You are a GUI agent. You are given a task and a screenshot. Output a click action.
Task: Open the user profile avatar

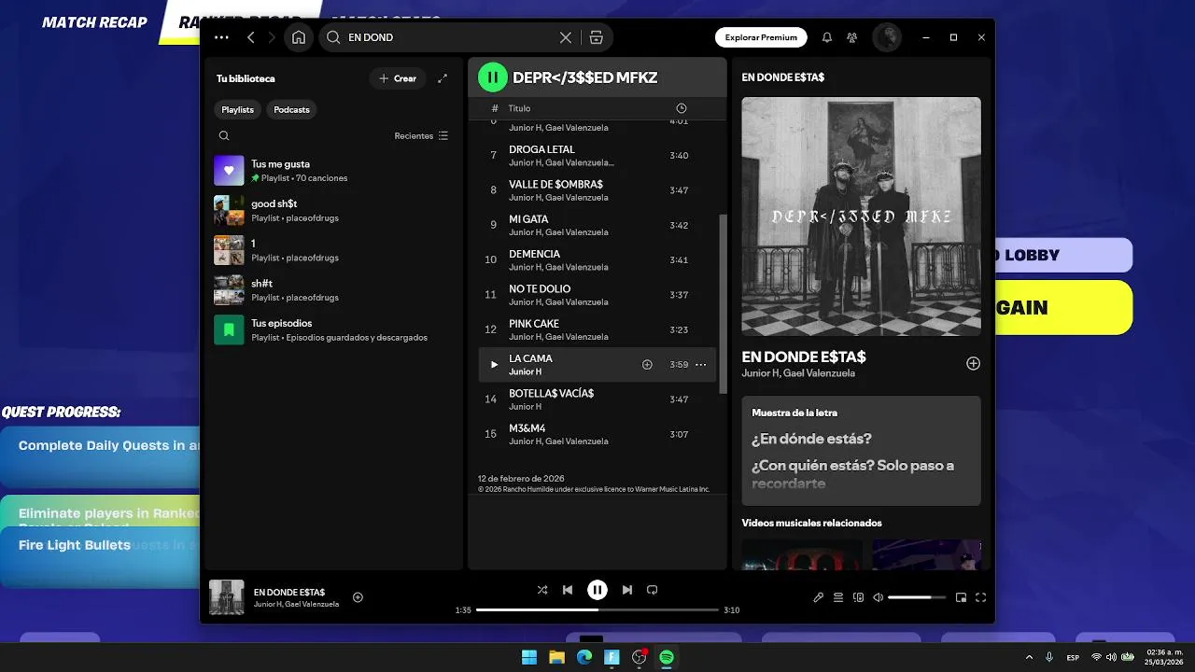tap(886, 37)
